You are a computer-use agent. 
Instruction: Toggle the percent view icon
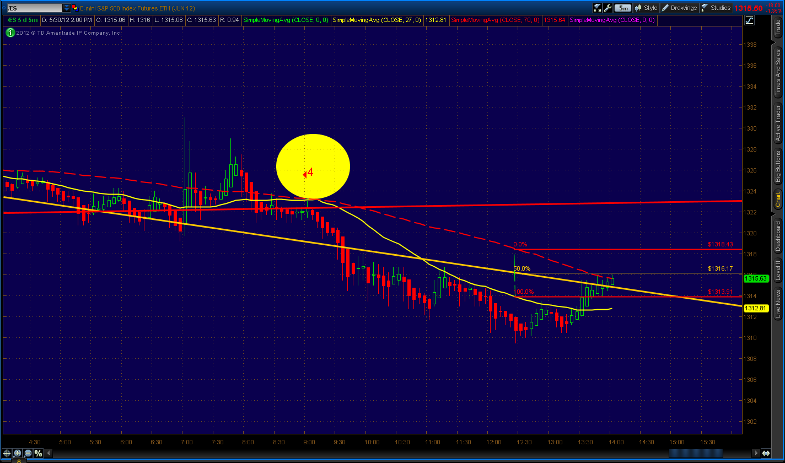(x=38, y=453)
